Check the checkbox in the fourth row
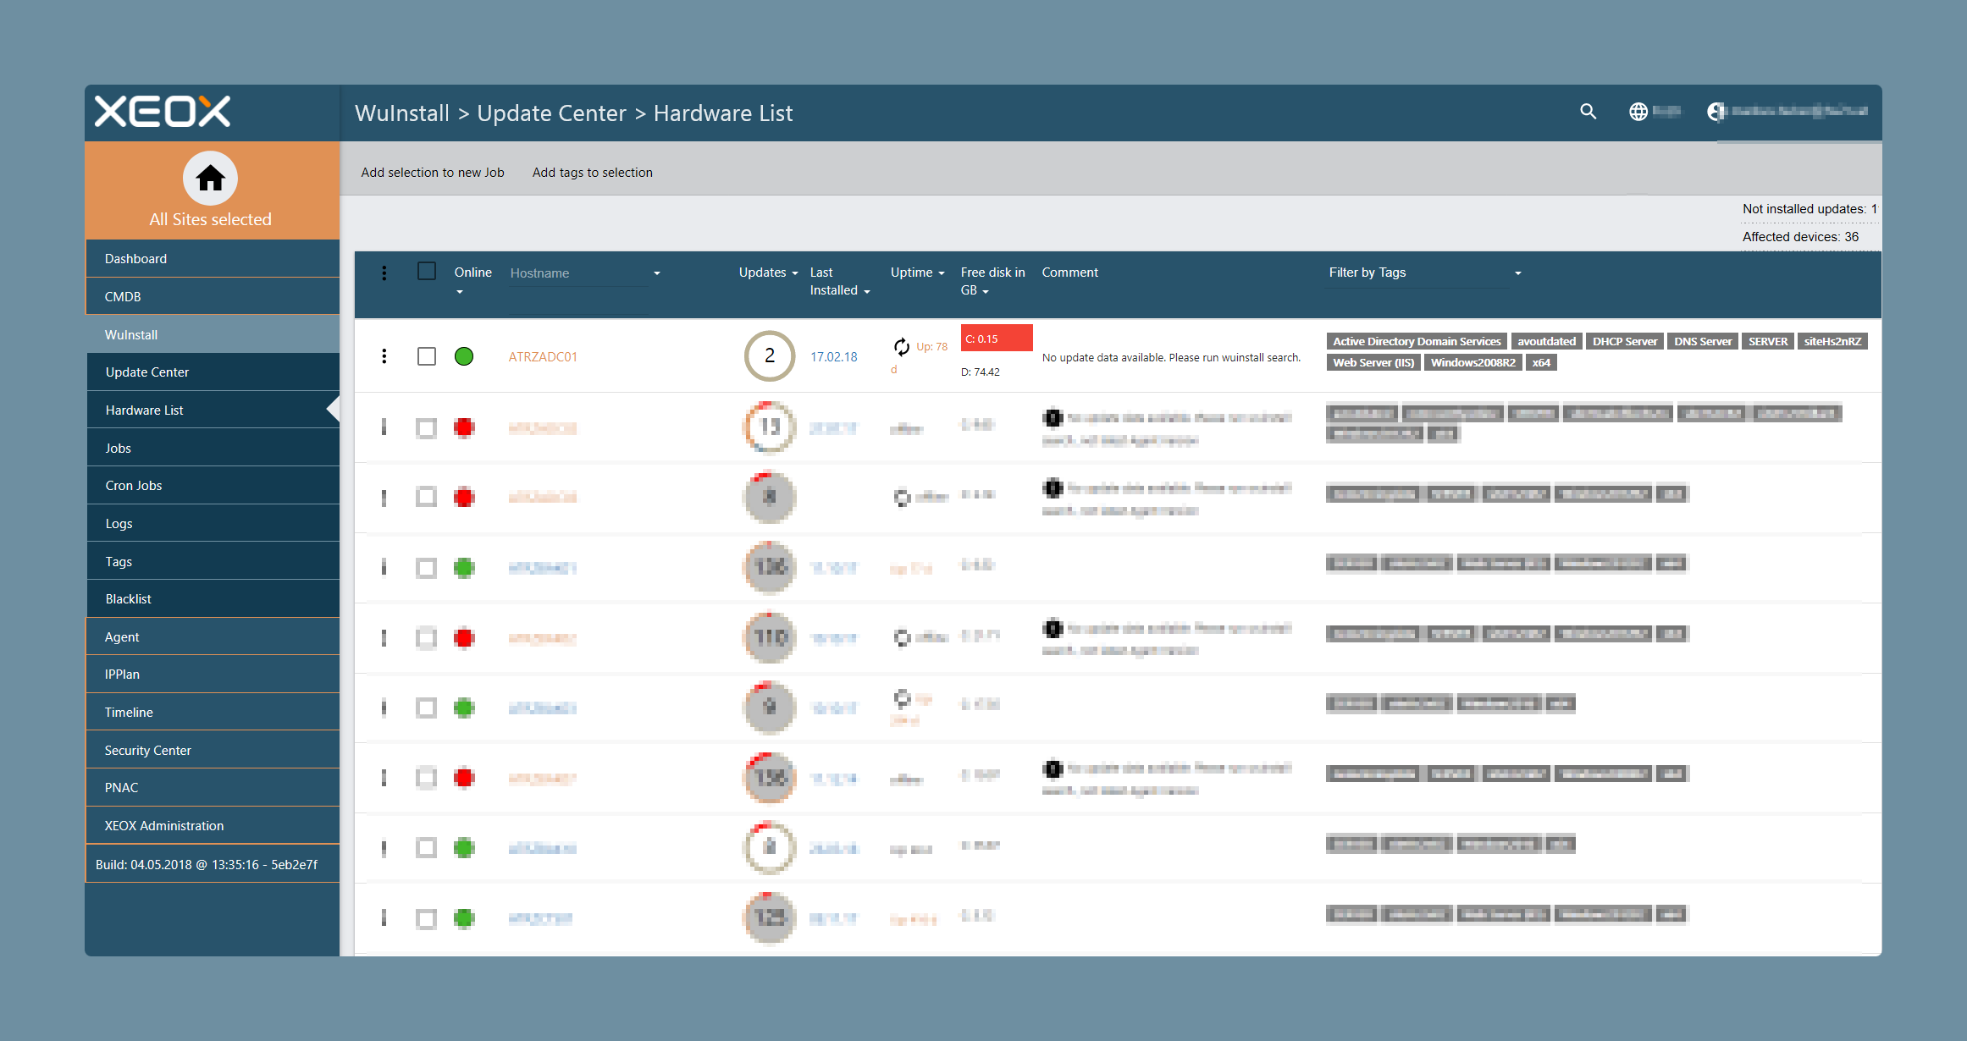 427,567
